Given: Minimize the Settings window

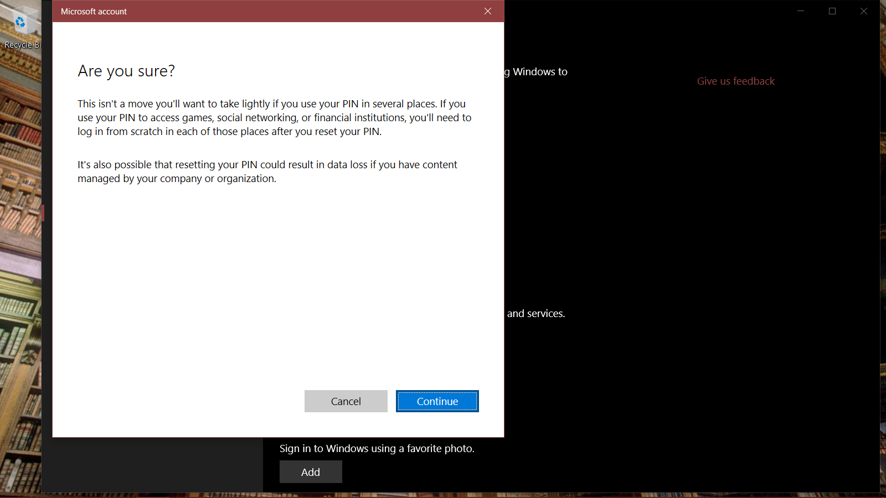Looking at the screenshot, I should pos(801,11).
